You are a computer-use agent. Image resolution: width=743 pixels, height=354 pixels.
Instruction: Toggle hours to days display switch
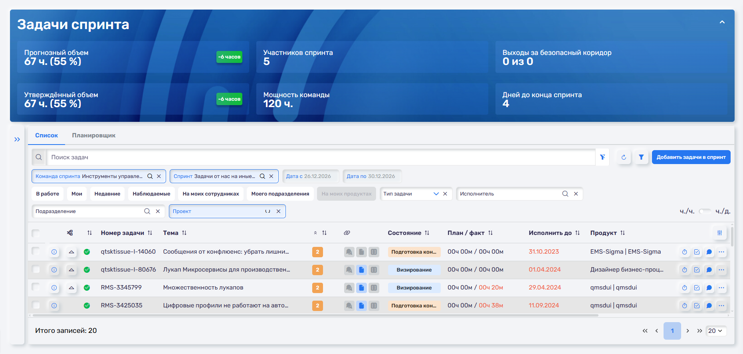[x=705, y=211]
